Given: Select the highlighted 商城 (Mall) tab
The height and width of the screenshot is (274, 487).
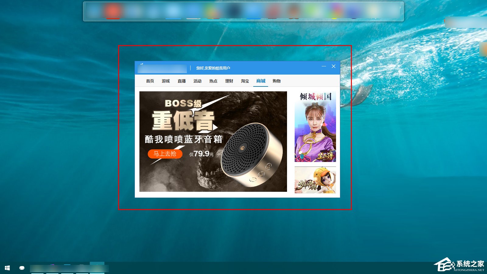Looking at the screenshot, I should tap(260, 81).
